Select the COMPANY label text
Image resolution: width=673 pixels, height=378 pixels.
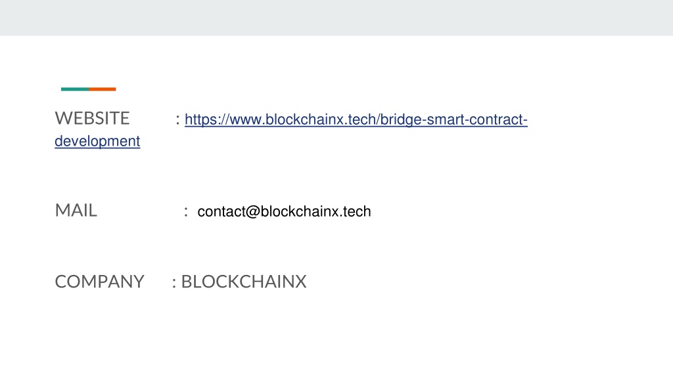100,282
